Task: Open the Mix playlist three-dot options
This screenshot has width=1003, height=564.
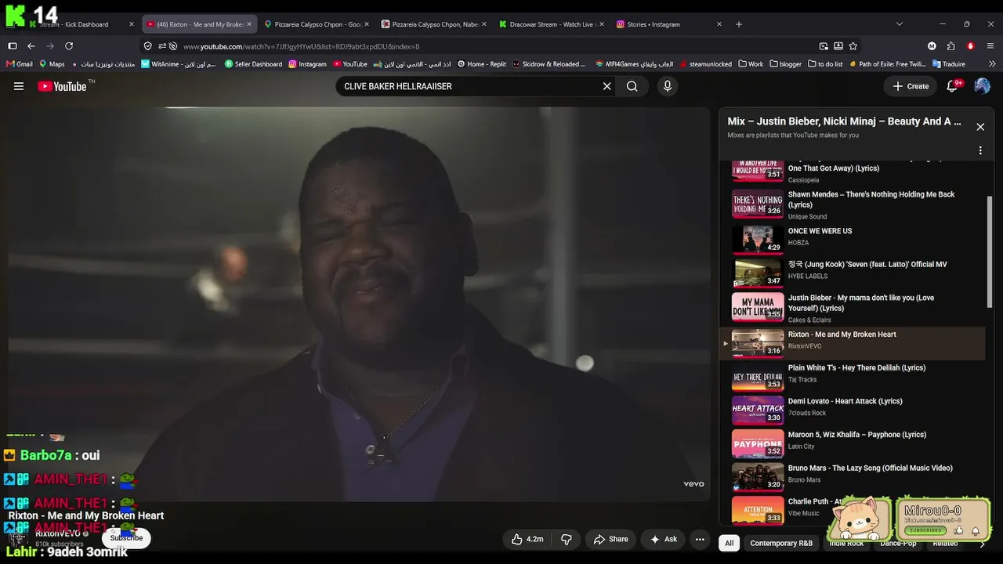Action: 980,150
